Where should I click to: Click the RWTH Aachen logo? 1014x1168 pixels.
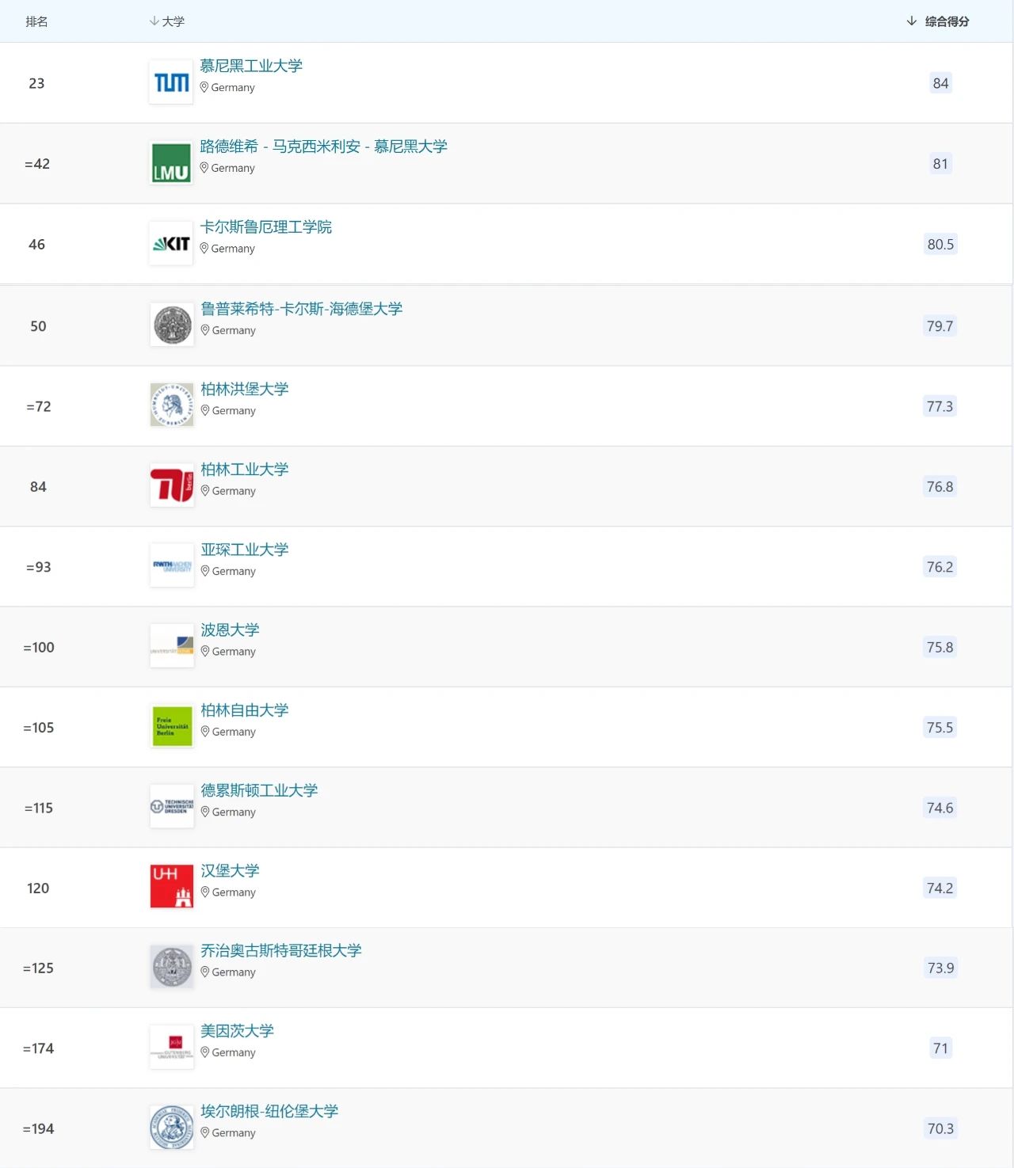click(172, 565)
